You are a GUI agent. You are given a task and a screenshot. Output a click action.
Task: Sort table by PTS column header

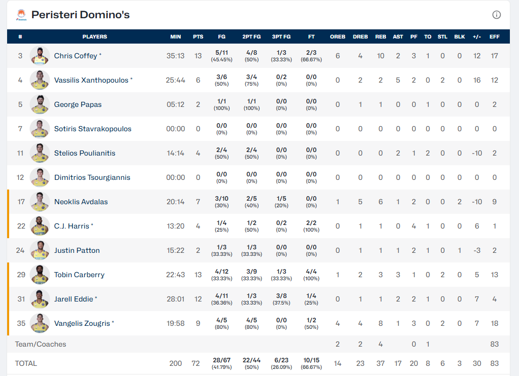(198, 36)
